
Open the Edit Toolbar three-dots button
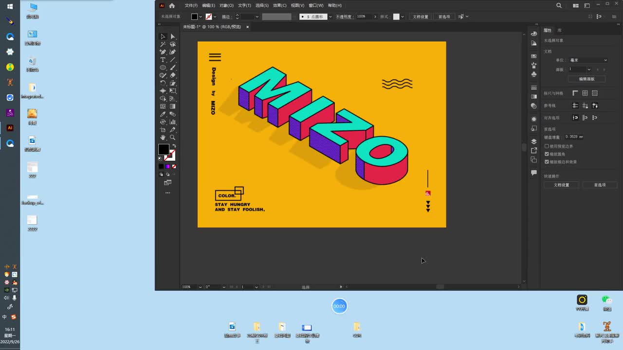click(168, 192)
